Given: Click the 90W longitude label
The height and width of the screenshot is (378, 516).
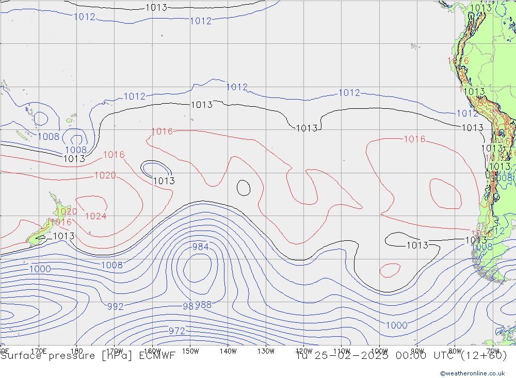Looking at the screenshot, I should pos(417,351).
